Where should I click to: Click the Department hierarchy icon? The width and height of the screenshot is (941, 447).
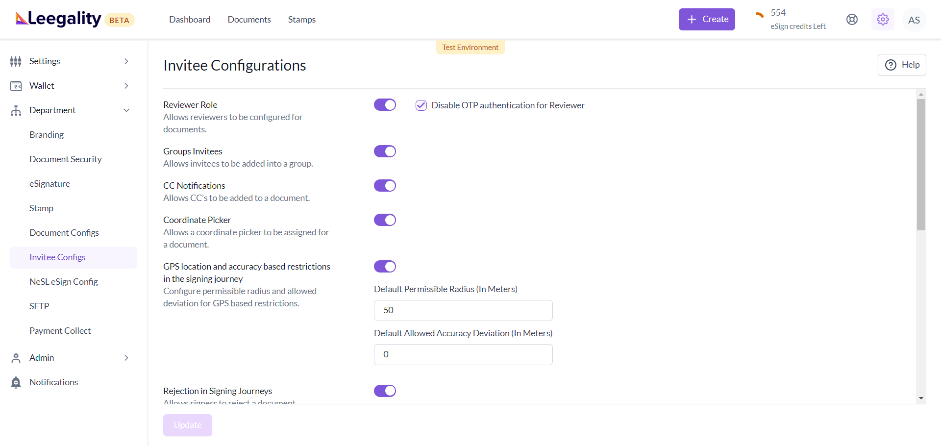pyautogui.click(x=16, y=110)
